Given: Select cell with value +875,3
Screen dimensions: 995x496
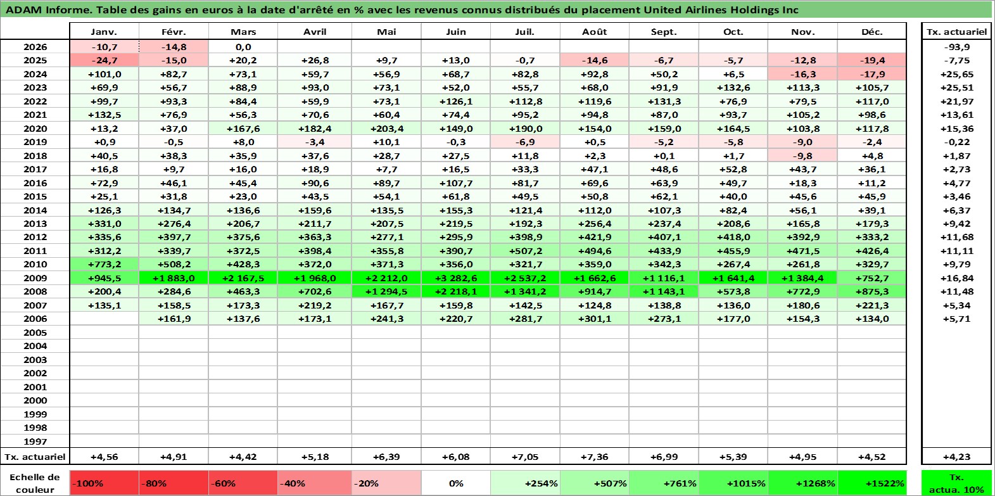Looking at the screenshot, I should click(x=872, y=291).
